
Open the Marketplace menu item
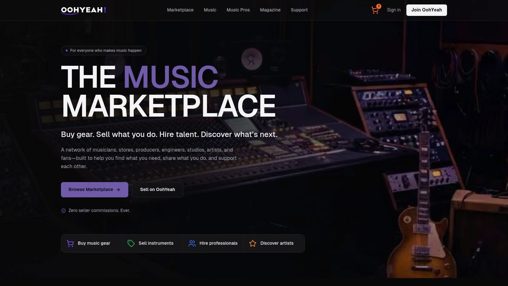[180, 10]
